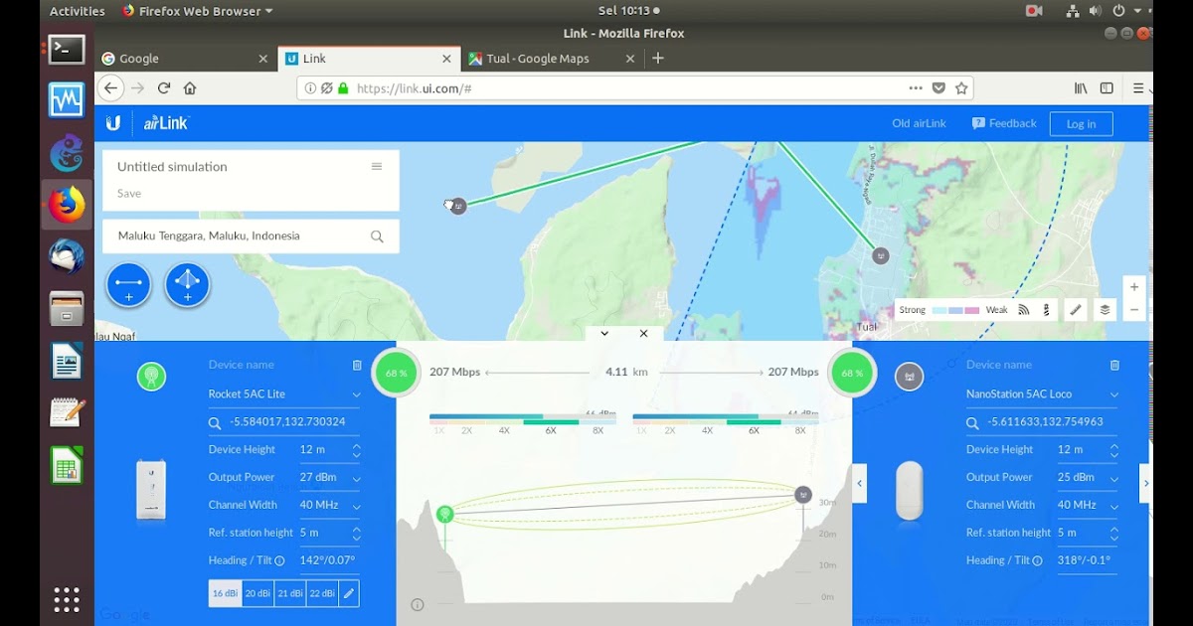Click the tower marker on the elevation profile
This screenshot has height=626, width=1193.
[x=445, y=514]
